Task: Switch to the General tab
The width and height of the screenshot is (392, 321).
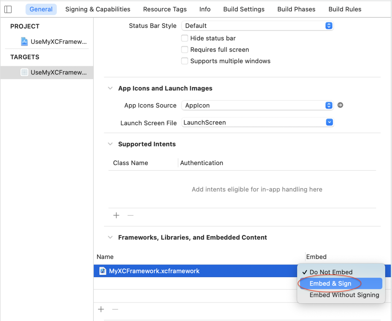Action: coord(41,9)
